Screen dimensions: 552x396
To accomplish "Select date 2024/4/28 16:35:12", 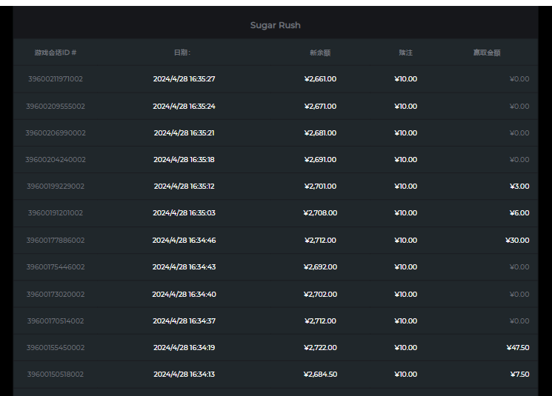I will coord(184,187).
